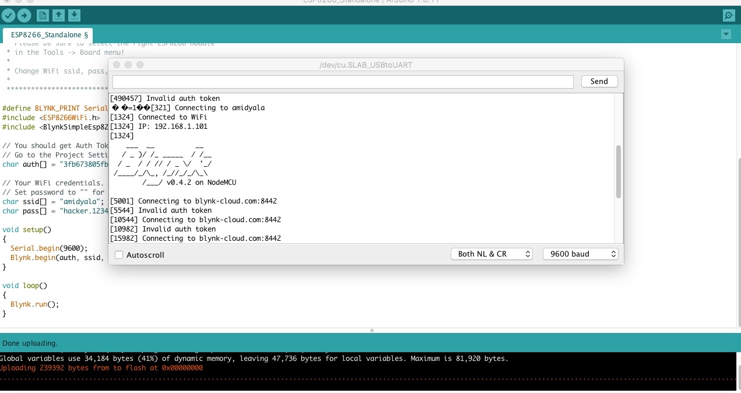Zoom the serial monitor window
This screenshot has width=741, height=393.
pyautogui.click(x=140, y=65)
